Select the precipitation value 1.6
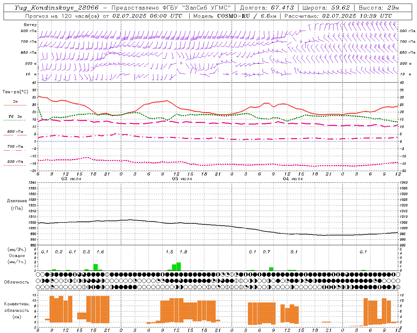The height and width of the screenshot is (333, 417). coord(100,252)
